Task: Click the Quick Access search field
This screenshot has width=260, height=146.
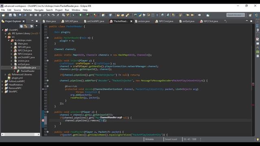Action: click(x=236, y=15)
